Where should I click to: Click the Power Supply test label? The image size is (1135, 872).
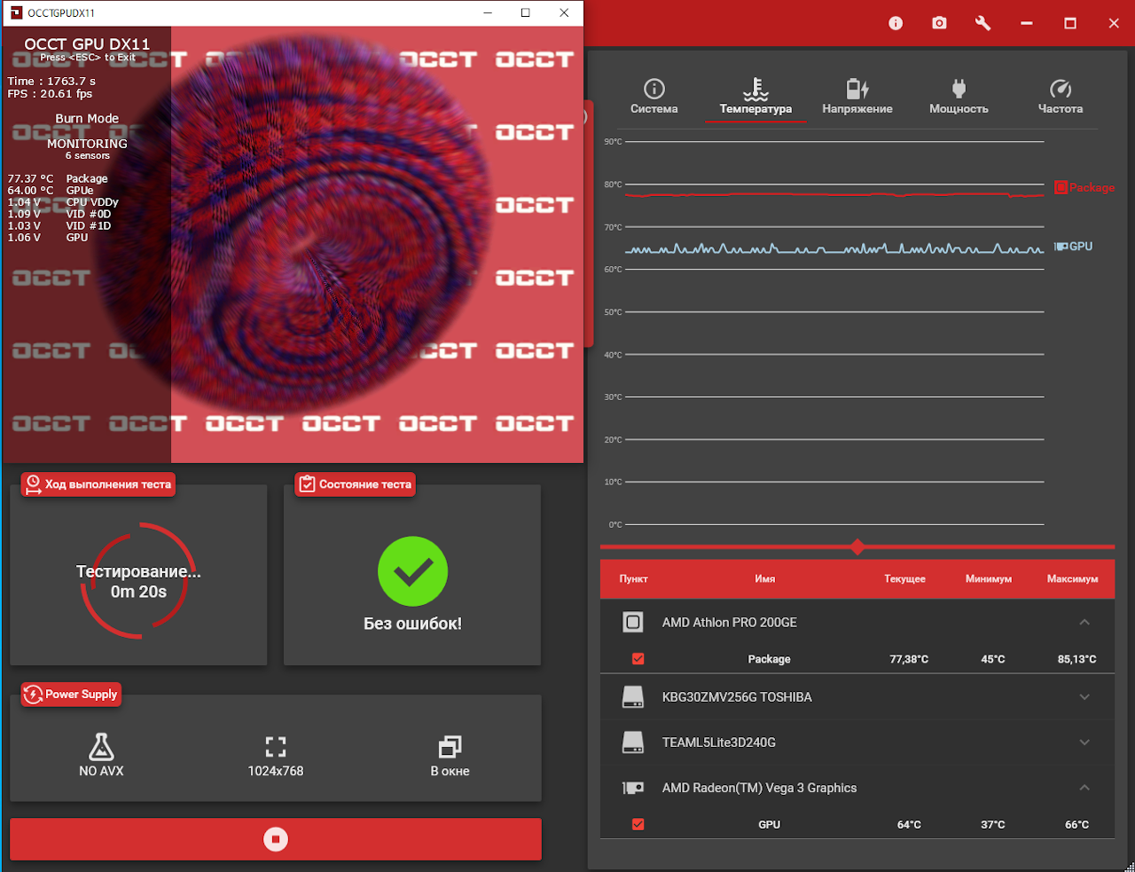pos(71,695)
